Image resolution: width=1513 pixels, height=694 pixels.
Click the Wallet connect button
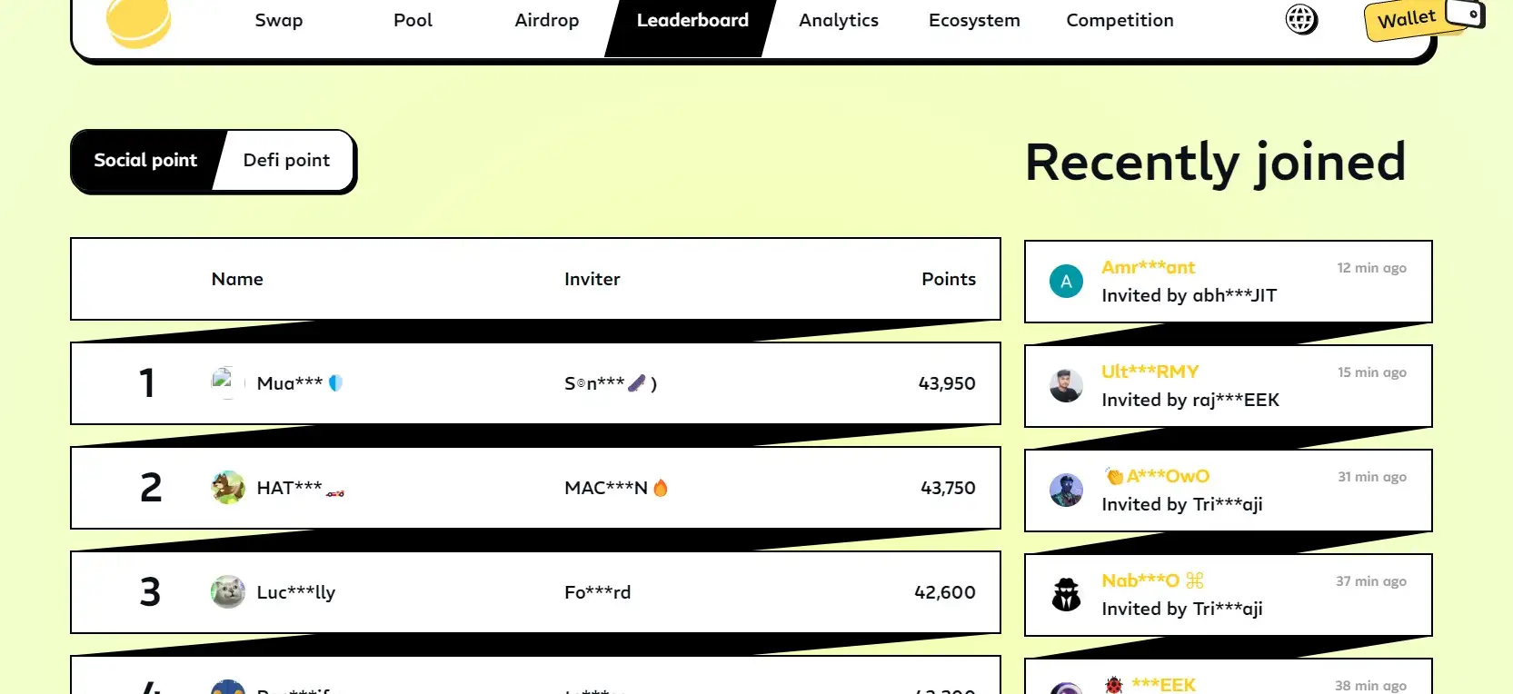pos(1408,19)
